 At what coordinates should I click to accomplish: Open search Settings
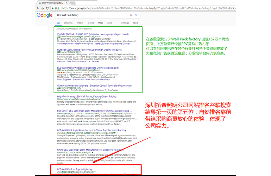(x=125, y=23)
